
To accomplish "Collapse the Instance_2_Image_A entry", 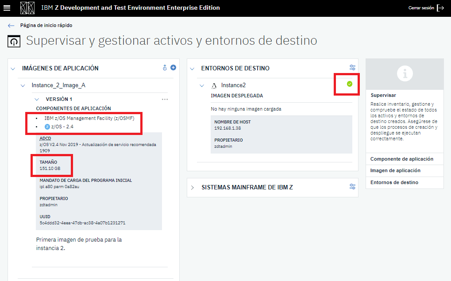I will tap(23, 85).
